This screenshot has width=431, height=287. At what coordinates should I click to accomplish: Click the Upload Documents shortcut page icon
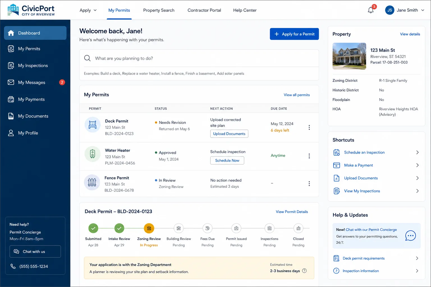336,178
